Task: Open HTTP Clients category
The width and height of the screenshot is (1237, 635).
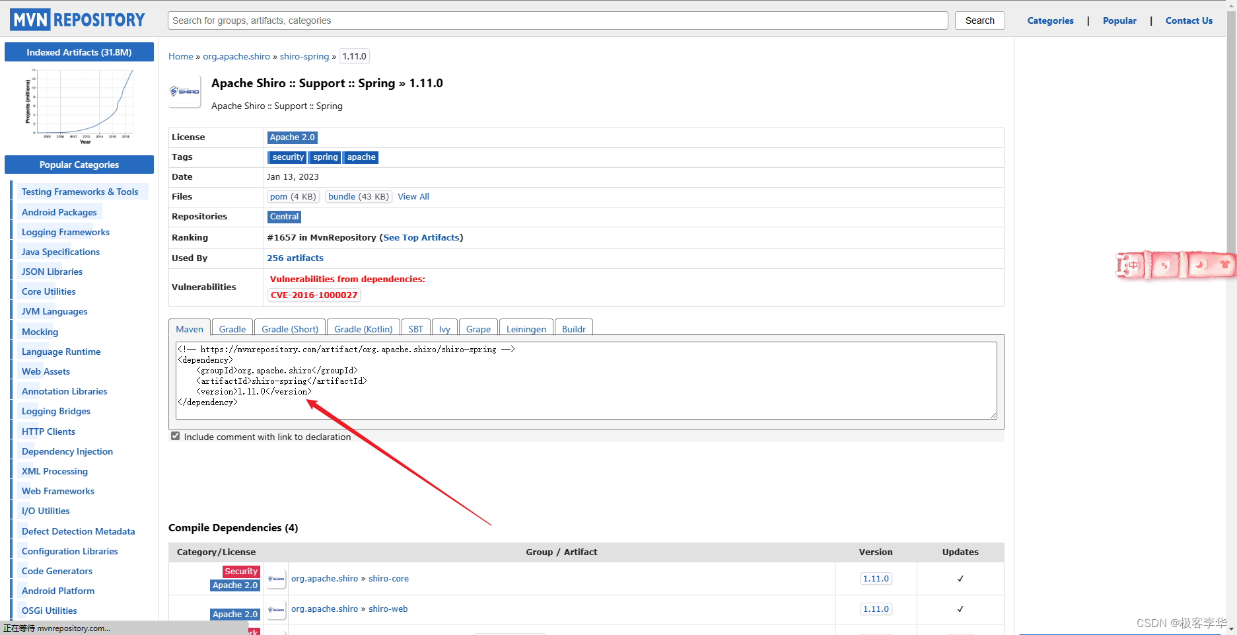Action: click(49, 431)
